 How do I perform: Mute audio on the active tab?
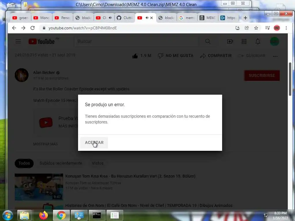coord(147,18)
